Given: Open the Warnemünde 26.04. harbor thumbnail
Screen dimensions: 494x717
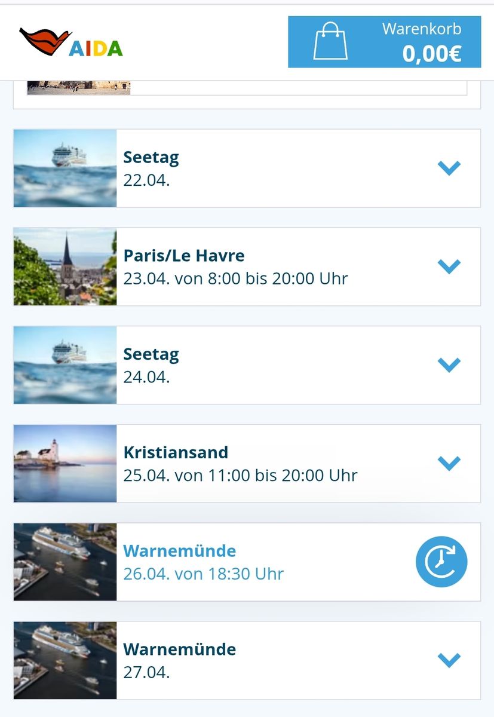Looking at the screenshot, I should click(x=65, y=562).
